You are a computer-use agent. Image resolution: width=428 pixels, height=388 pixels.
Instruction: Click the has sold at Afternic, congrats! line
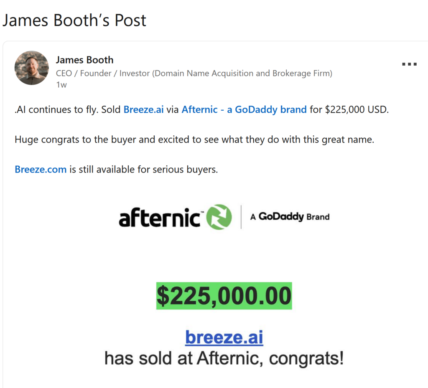coord(224,358)
